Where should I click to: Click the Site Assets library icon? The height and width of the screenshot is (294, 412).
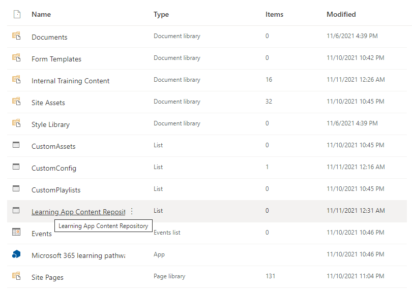(x=16, y=101)
